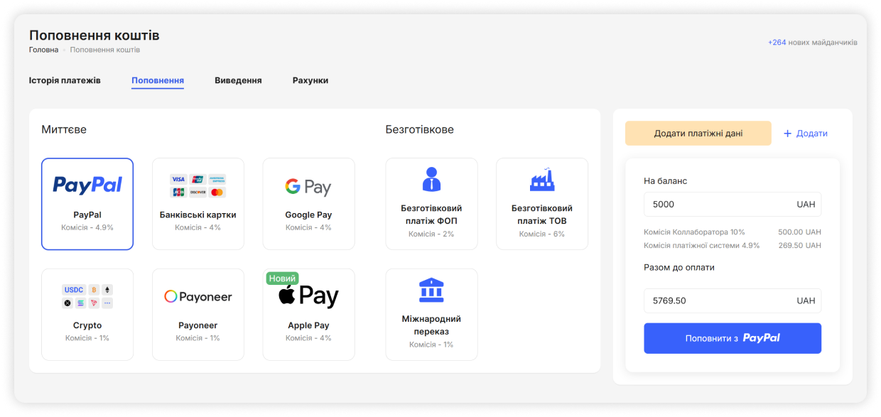Click the Apple Pay label text
The width and height of the screenshot is (881, 417).
click(x=308, y=325)
